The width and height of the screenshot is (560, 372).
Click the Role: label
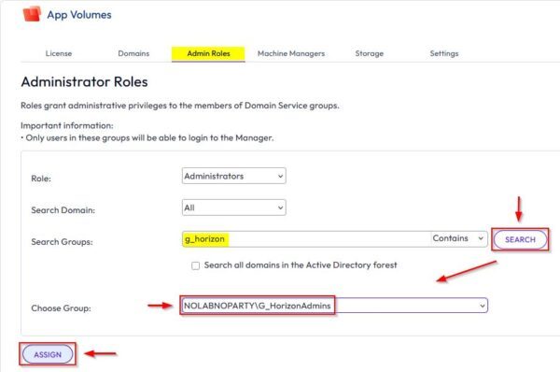(x=41, y=179)
